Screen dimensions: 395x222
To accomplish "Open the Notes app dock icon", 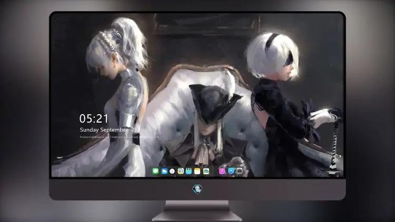I will click(197, 171).
